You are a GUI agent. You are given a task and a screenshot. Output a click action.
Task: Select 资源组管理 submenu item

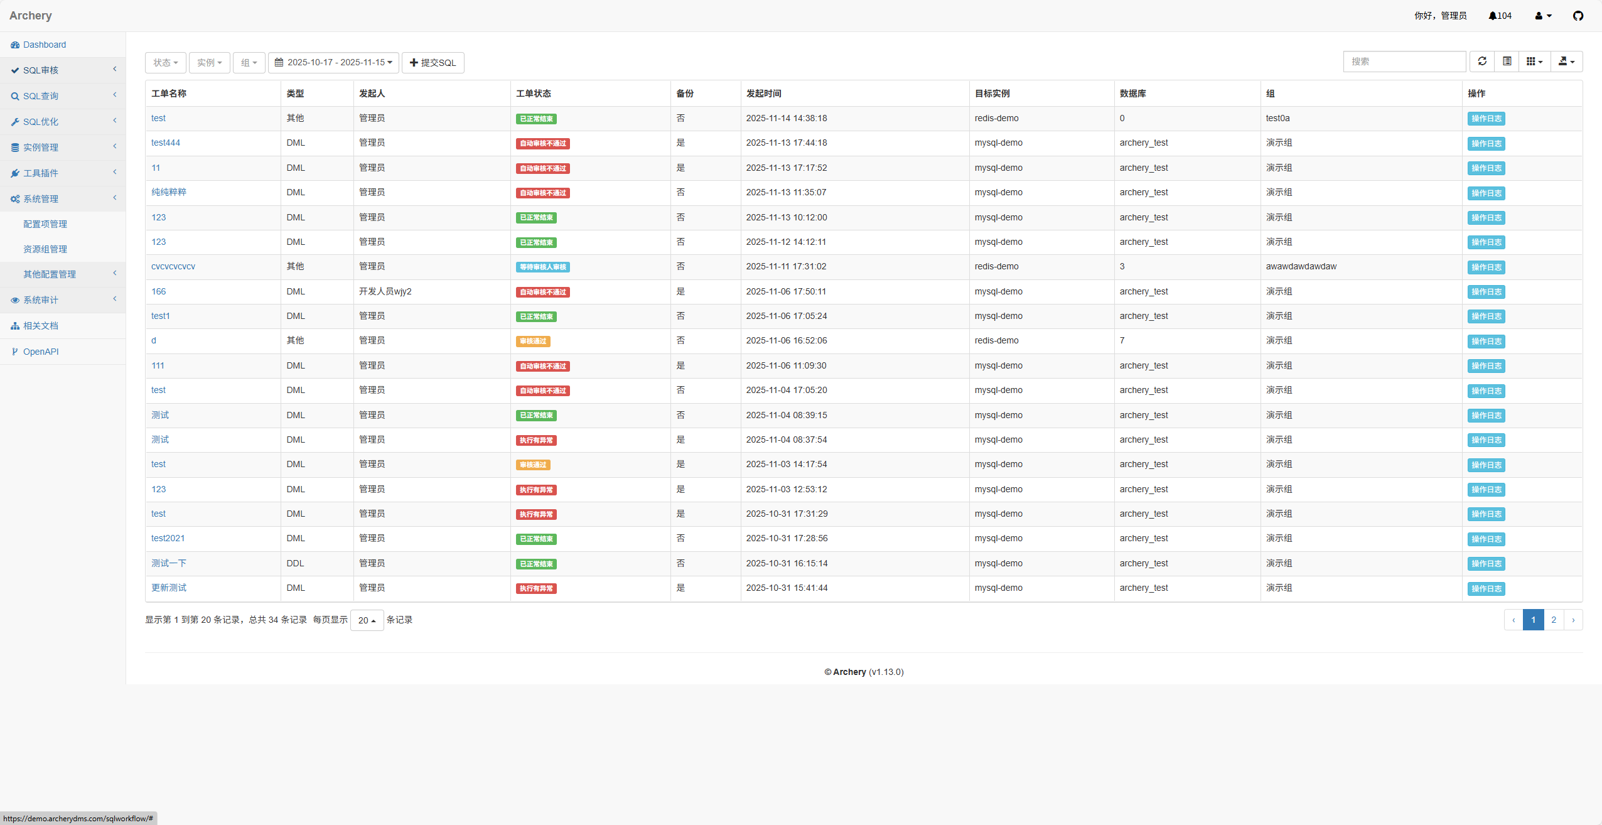45,249
